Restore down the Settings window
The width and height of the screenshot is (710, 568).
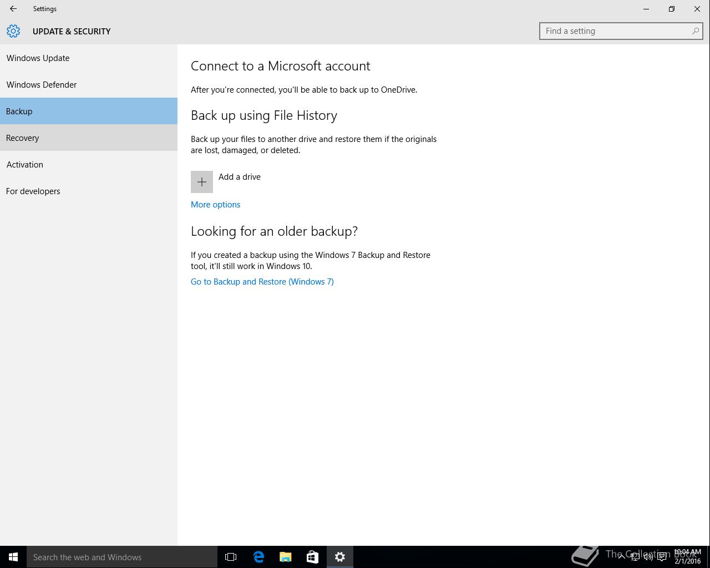pos(672,9)
